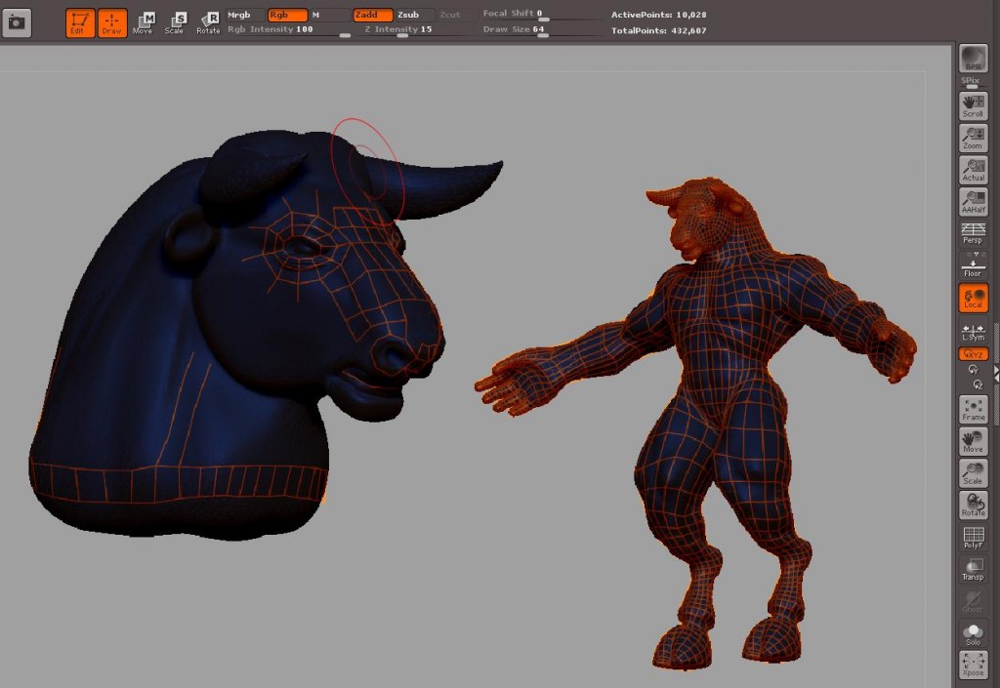Click the Actual size icon

coord(973,170)
